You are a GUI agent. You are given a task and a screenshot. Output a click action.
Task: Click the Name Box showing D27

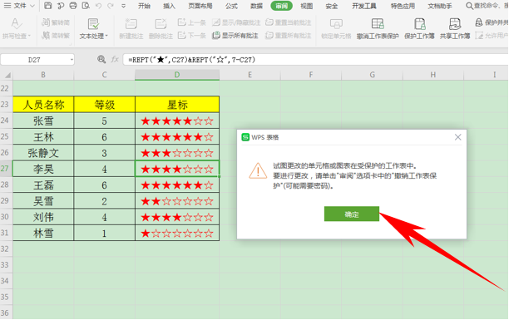[34, 60]
